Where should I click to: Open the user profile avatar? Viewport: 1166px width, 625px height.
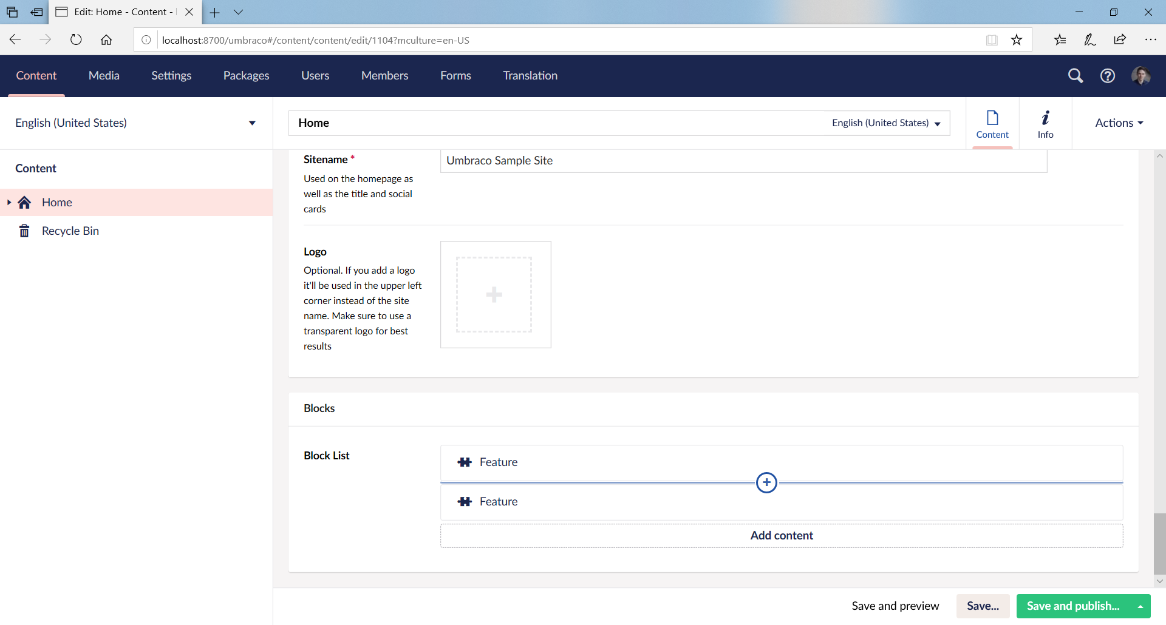pyautogui.click(x=1141, y=75)
